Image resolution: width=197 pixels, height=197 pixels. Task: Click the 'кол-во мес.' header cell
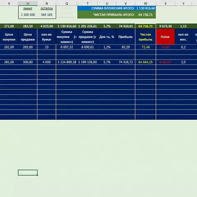click(x=183, y=37)
